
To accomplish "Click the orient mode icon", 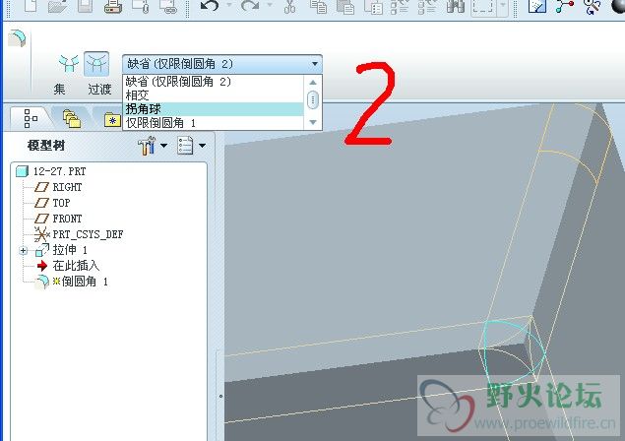I will [592, 6].
